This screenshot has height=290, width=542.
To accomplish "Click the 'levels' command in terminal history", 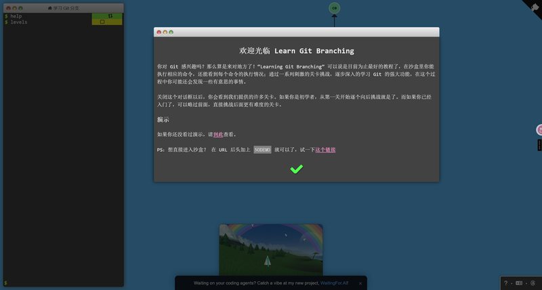I will [x=19, y=22].
